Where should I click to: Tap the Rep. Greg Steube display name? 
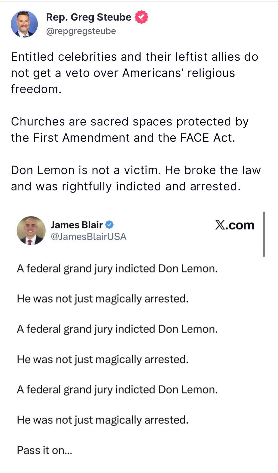pos(89,17)
